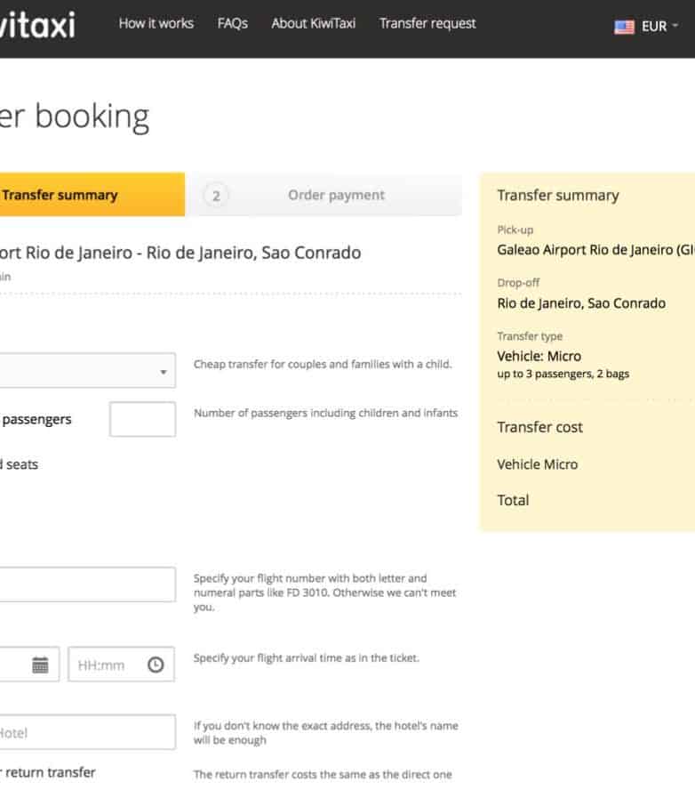This screenshot has height=806, width=695.
Task: Click the HH:mm arrival time field
Action: (107, 665)
